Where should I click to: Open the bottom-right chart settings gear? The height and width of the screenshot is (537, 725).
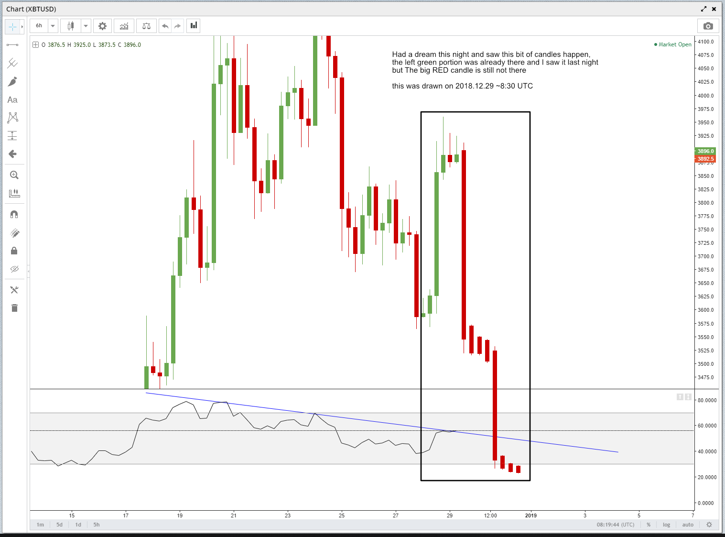point(709,525)
